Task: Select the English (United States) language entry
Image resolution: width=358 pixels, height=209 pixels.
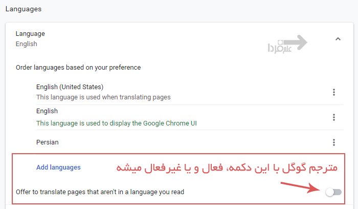Action: [70, 87]
